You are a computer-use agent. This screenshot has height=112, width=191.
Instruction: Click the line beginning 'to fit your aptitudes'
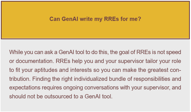coord(95,70)
